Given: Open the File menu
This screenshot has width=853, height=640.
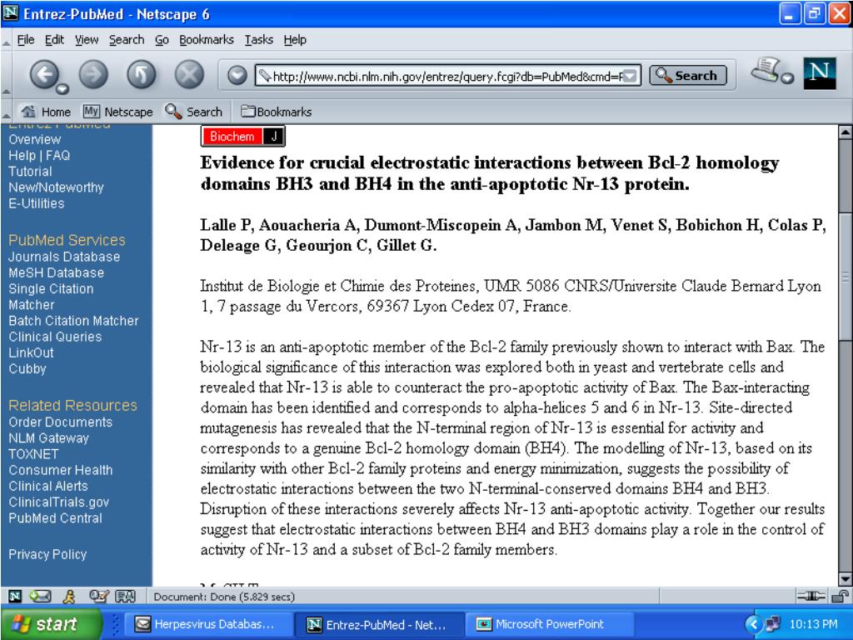Looking at the screenshot, I should click(26, 40).
